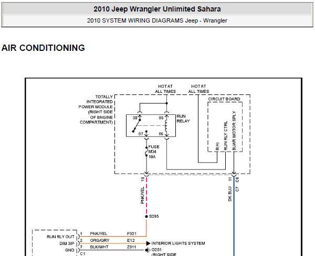Click the G201 ground label

(x=156, y=250)
